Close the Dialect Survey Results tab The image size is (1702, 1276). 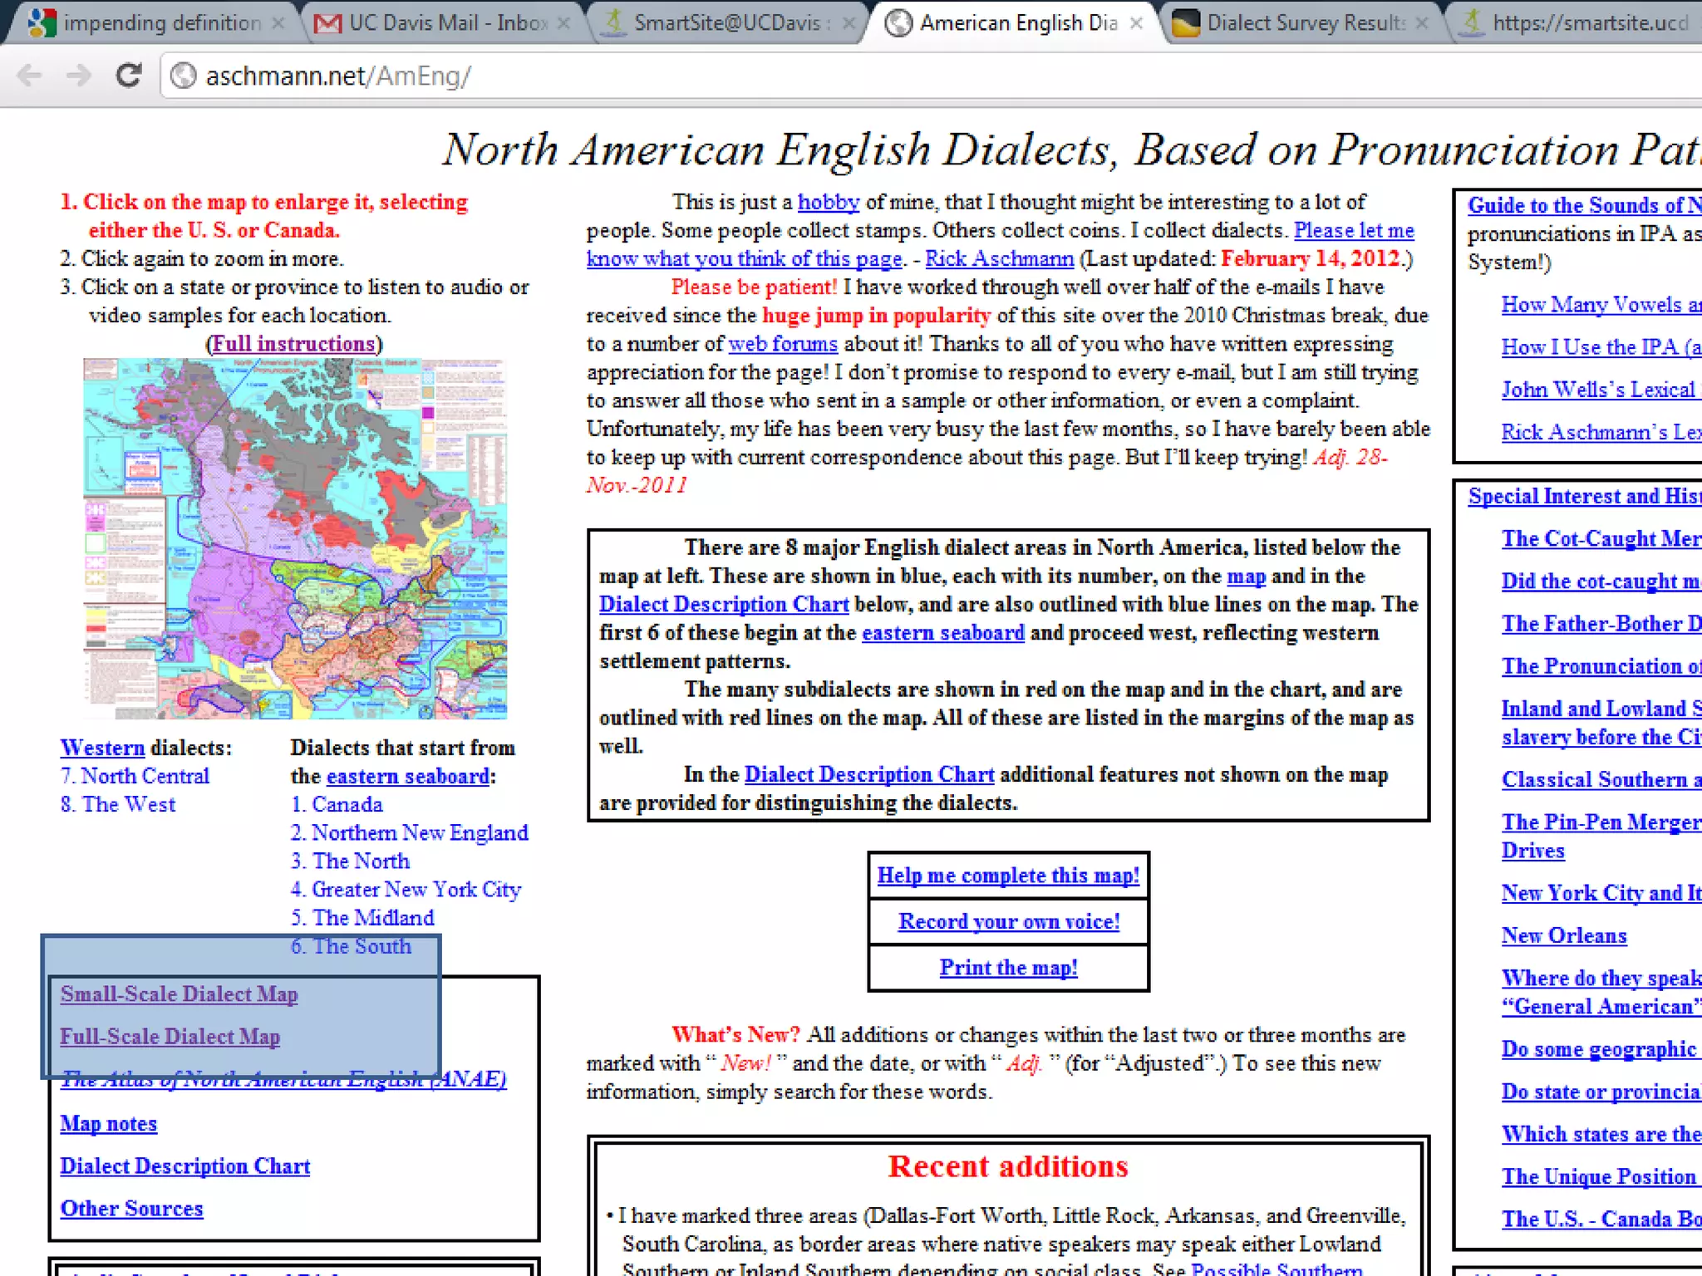click(x=1422, y=23)
